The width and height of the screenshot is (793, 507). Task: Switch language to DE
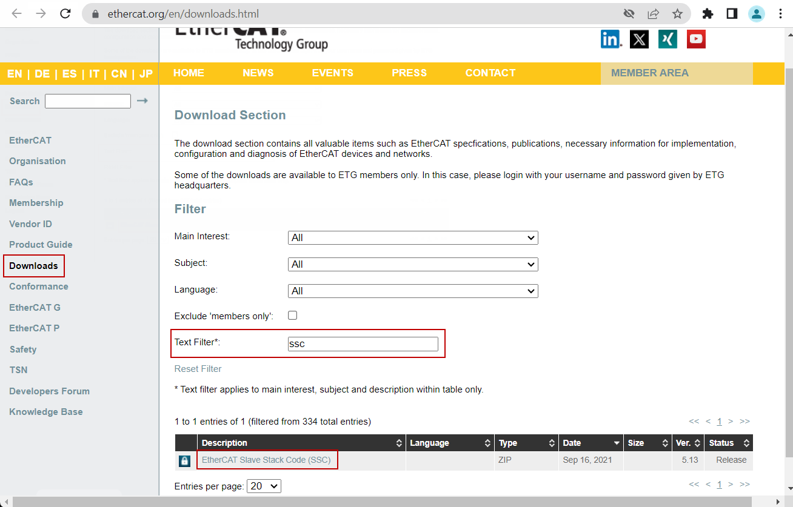42,74
